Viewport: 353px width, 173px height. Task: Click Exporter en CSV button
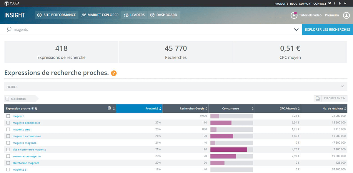[x=331, y=99]
